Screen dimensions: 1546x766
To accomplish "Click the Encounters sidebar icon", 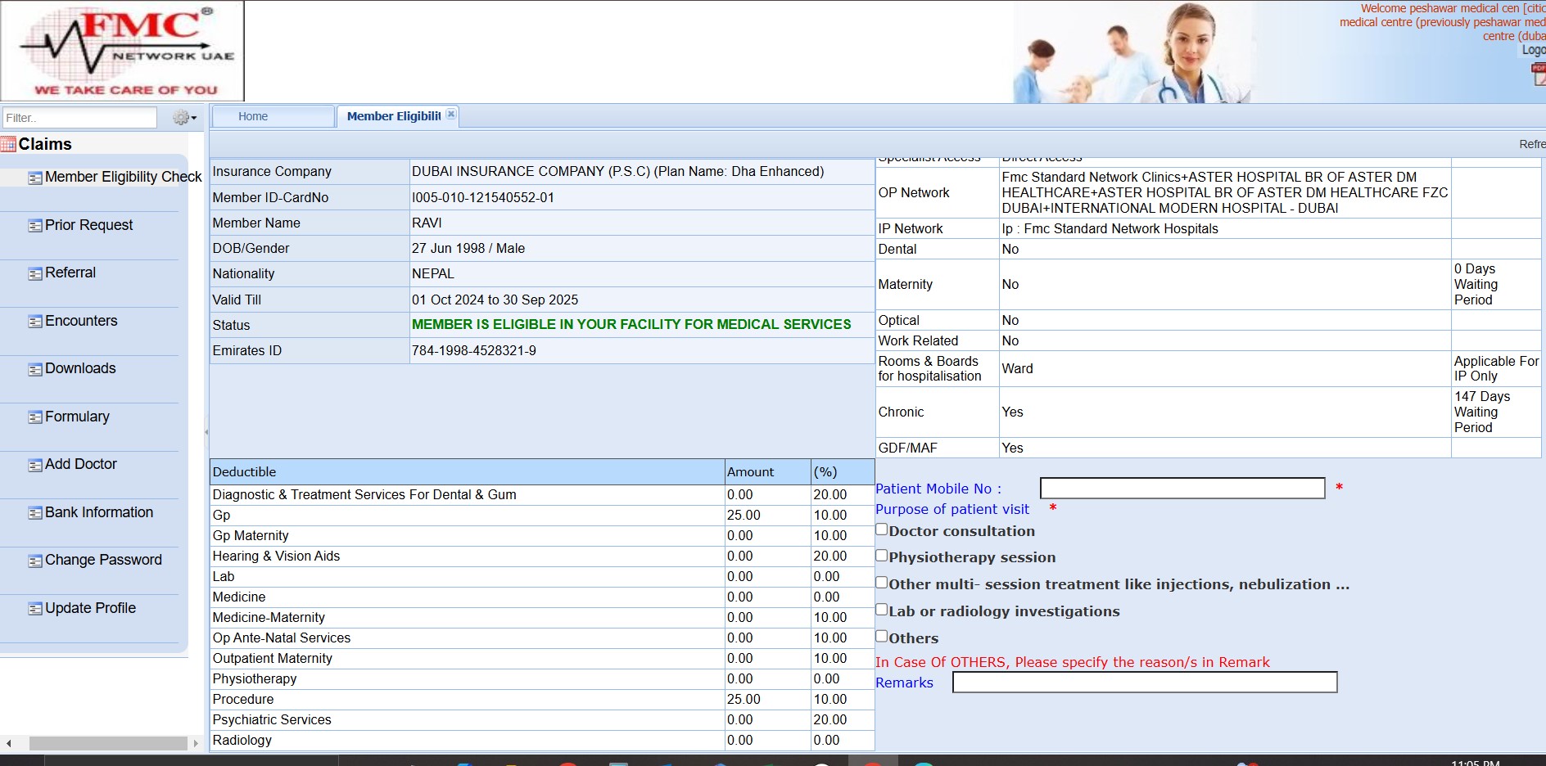I will pyautogui.click(x=35, y=322).
